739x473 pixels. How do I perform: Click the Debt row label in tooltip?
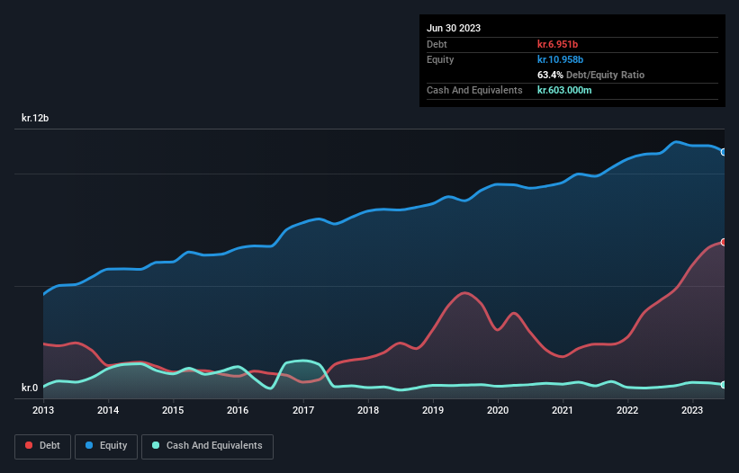tap(437, 44)
